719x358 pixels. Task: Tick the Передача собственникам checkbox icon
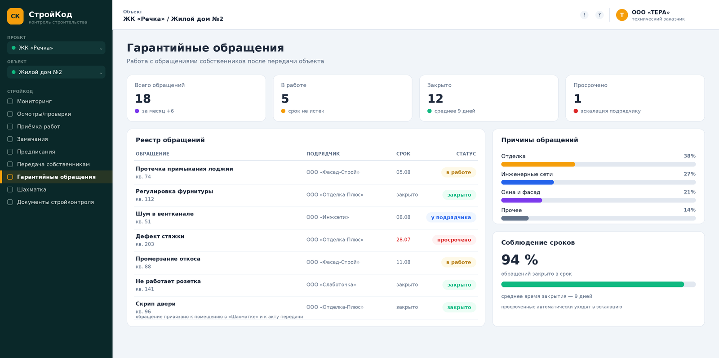[x=10, y=164]
